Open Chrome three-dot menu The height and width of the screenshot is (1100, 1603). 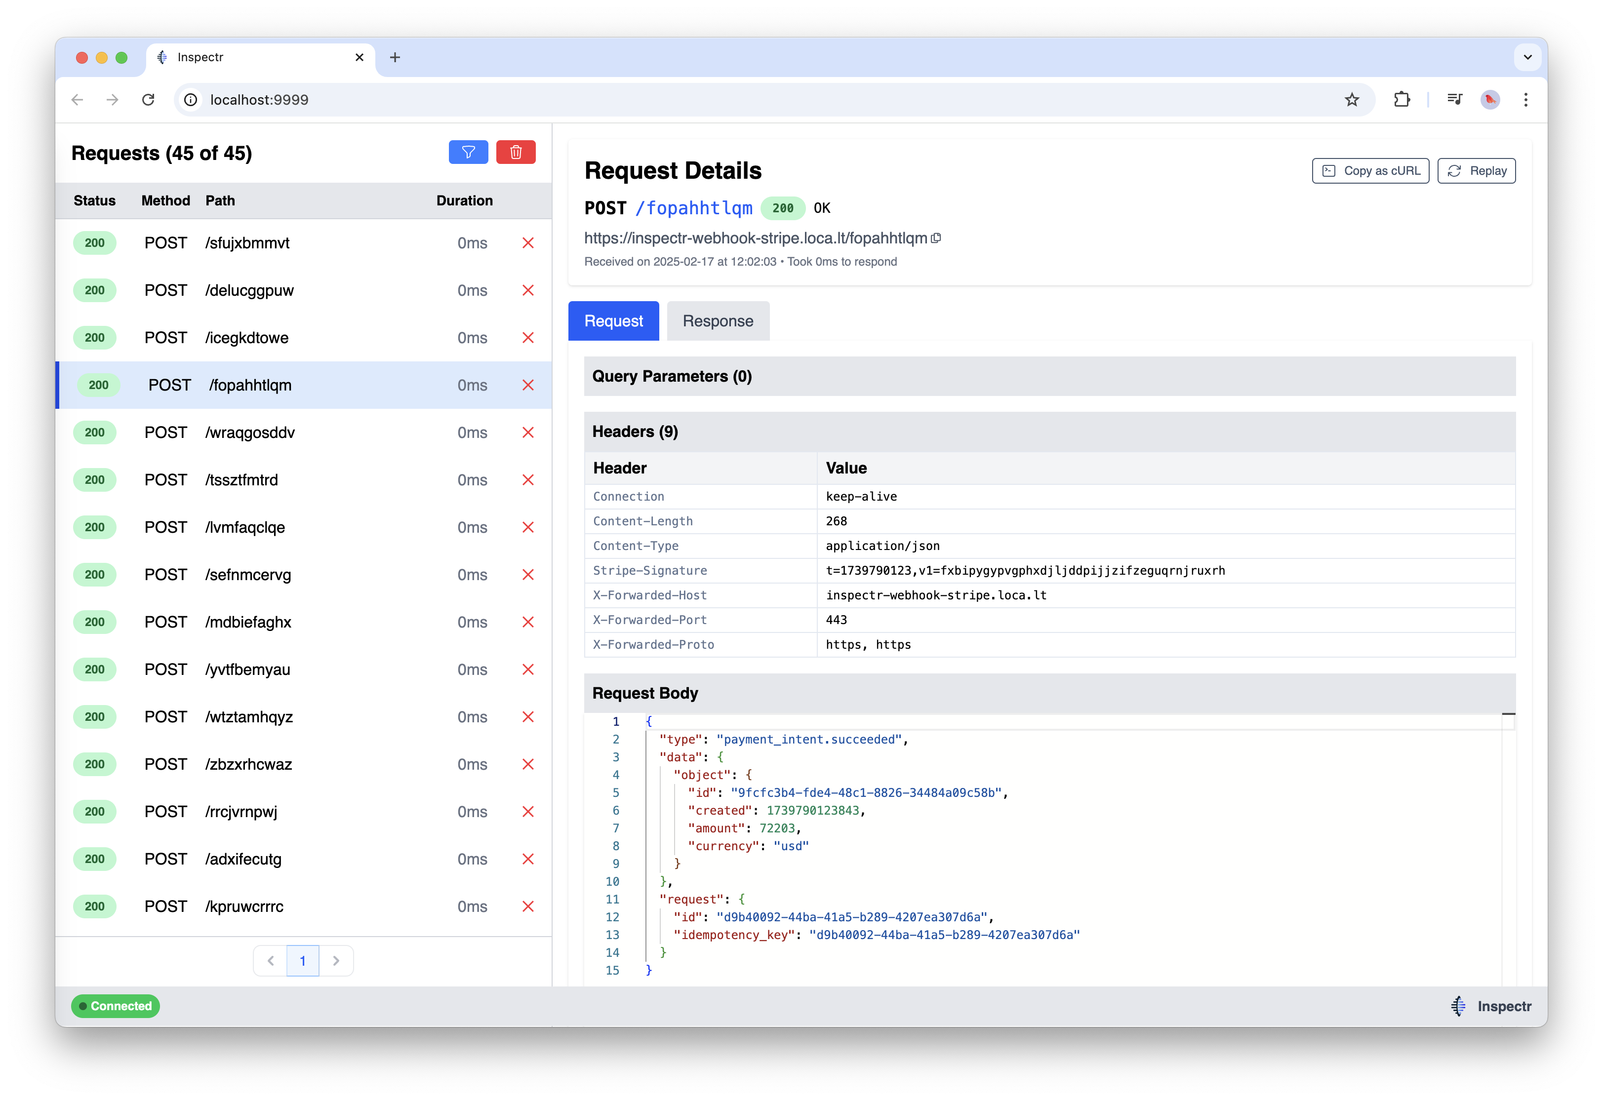point(1526,100)
